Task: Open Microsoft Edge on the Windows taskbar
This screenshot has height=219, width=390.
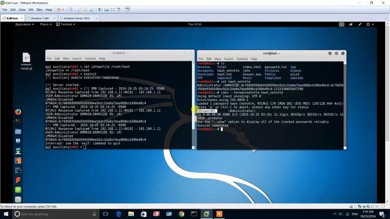Action: [119, 214]
